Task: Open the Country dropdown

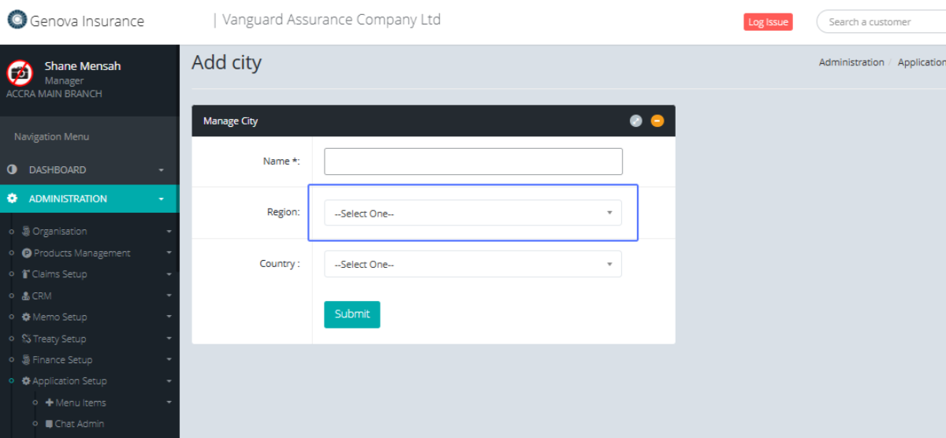Action: [x=472, y=264]
